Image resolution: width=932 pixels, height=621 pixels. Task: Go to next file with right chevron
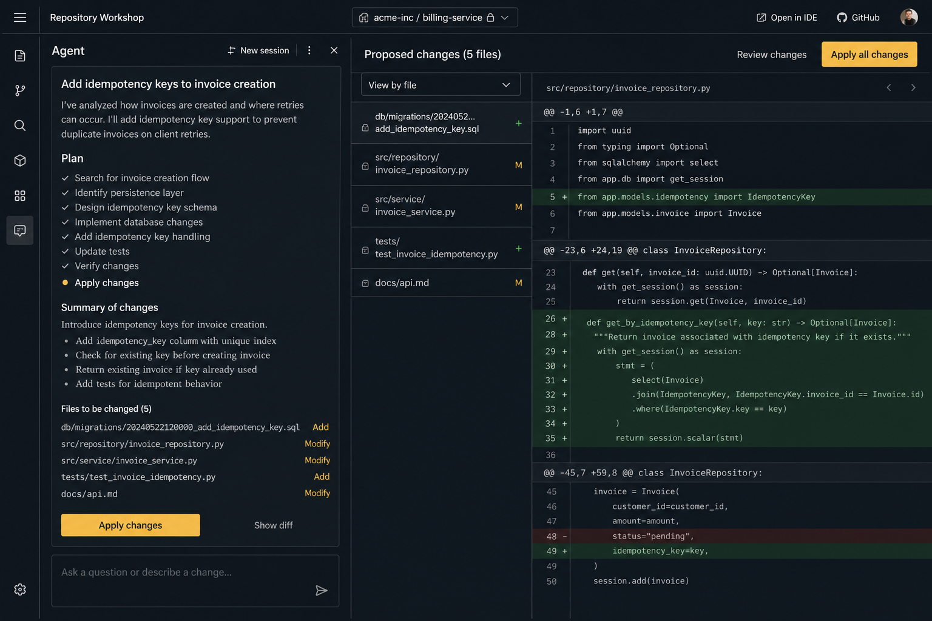913,88
